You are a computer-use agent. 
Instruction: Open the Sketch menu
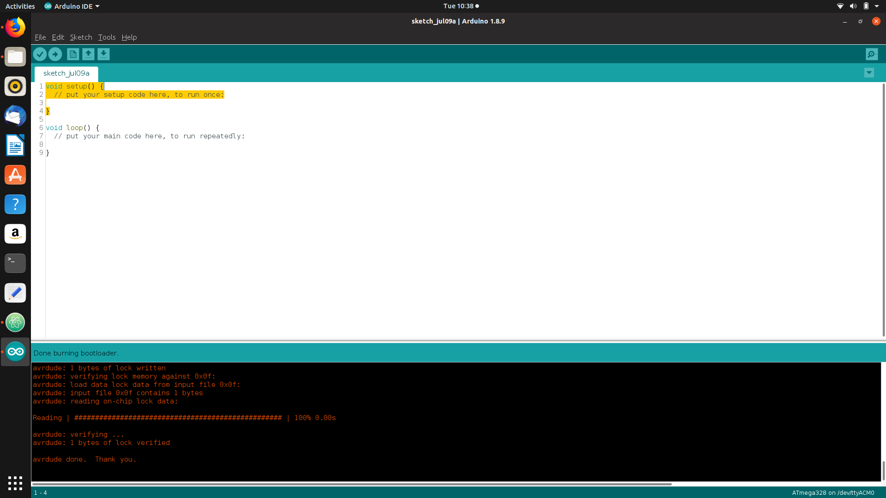81,37
